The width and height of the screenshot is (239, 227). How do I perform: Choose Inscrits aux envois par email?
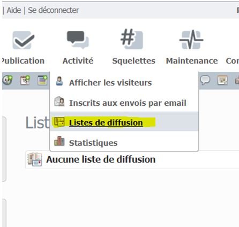point(128,103)
